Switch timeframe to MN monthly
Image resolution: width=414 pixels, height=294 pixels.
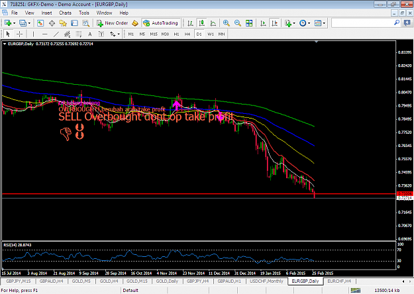(x=221, y=34)
